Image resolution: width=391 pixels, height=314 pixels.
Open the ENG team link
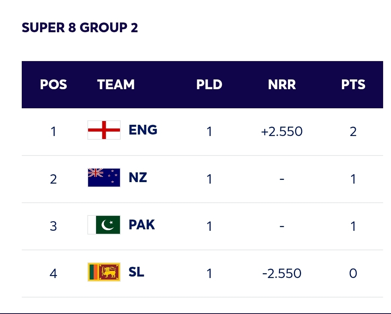click(143, 130)
